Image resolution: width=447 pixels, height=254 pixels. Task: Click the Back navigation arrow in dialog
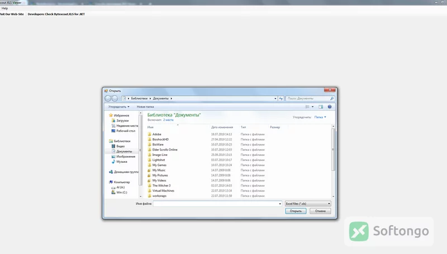click(x=108, y=98)
